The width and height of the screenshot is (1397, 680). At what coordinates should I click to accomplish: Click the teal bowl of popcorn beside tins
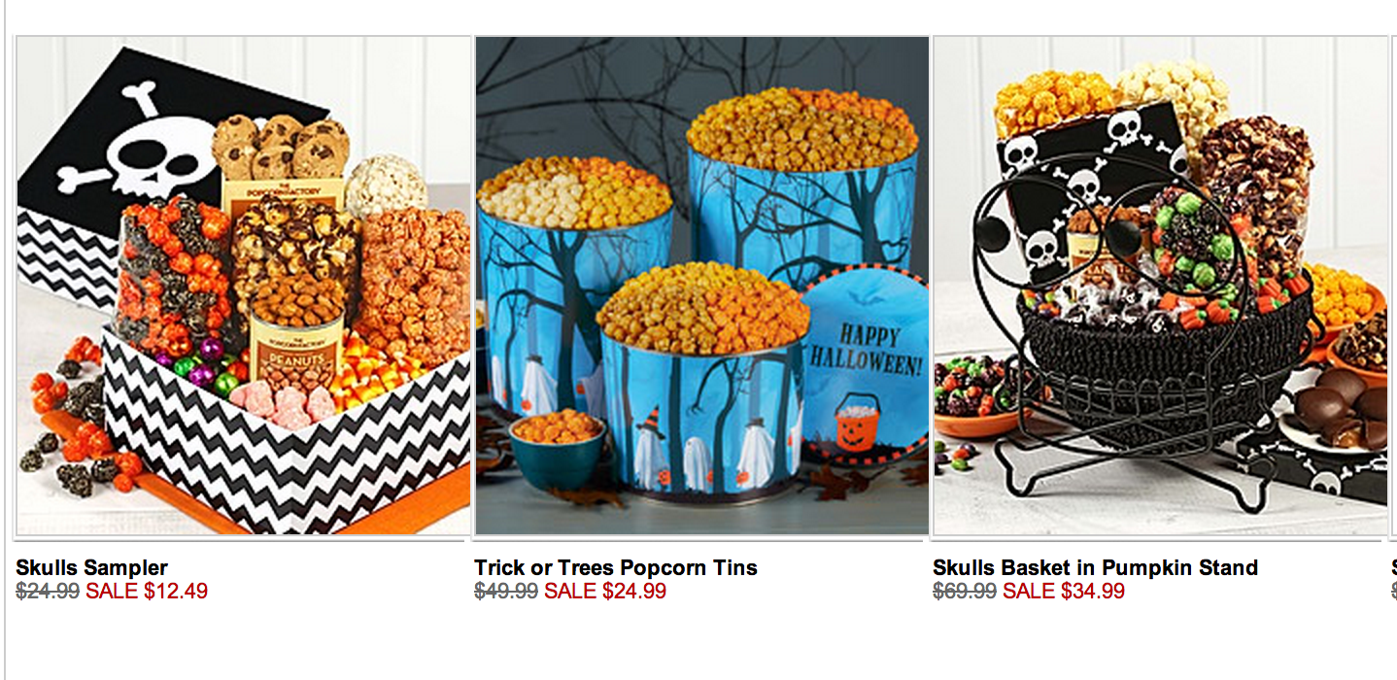click(x=558, y=450)
